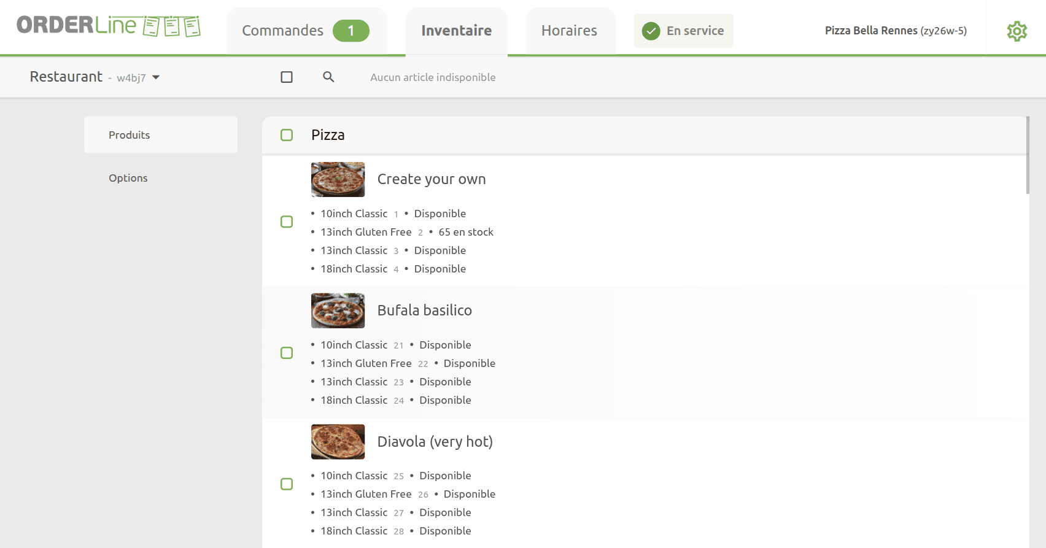Screen dimensions: 1046x548
Task: Click the OrderLine logo
Action: tap(109, 26)
